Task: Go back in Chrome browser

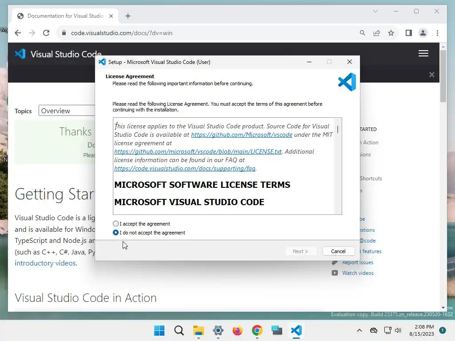Action: [18, 33]
